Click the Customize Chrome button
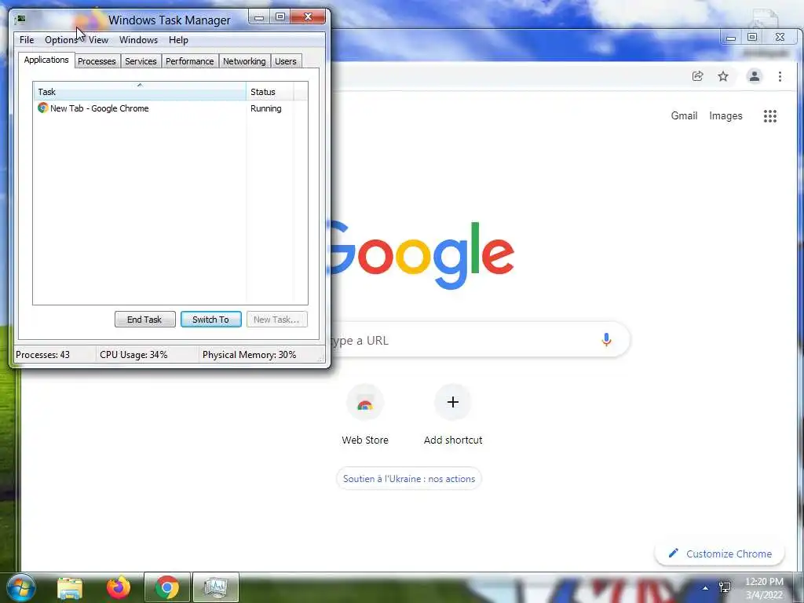This screenshot has width=804, height=603. click(x=719, y=554)
